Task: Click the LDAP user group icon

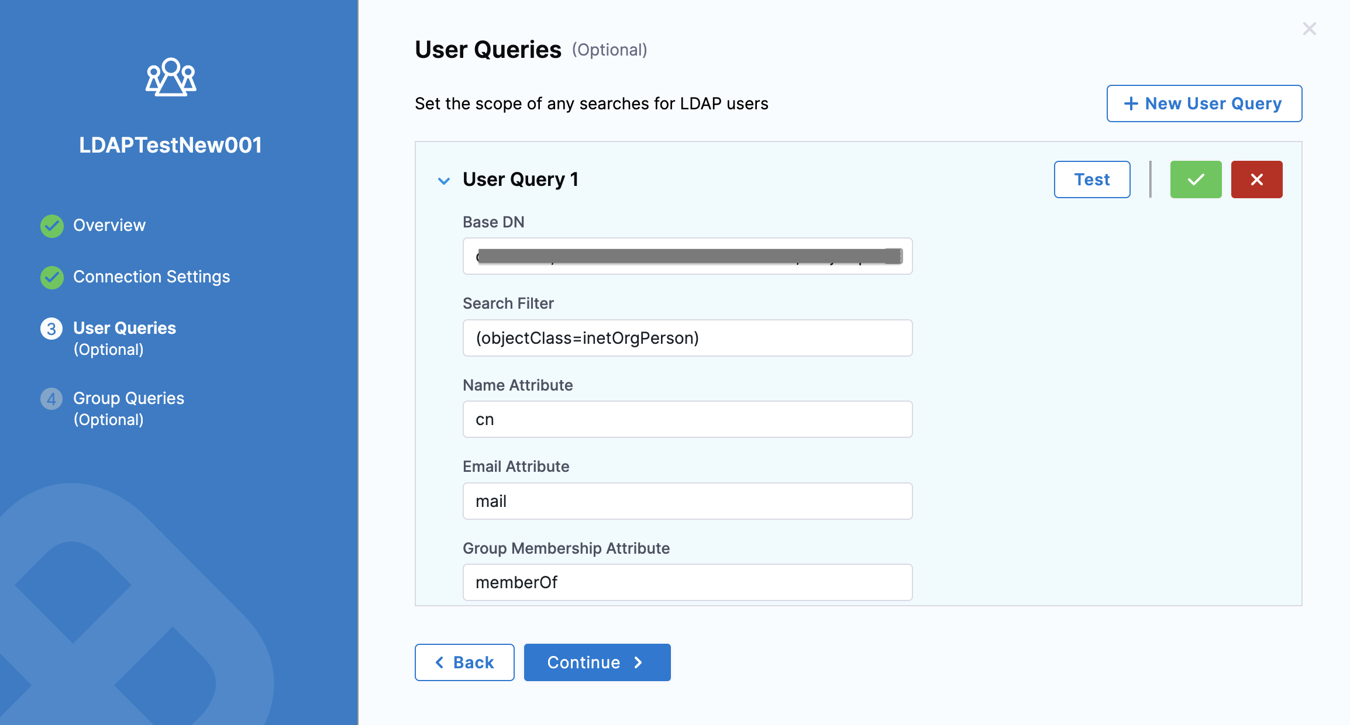Action: tap(171, 77)
